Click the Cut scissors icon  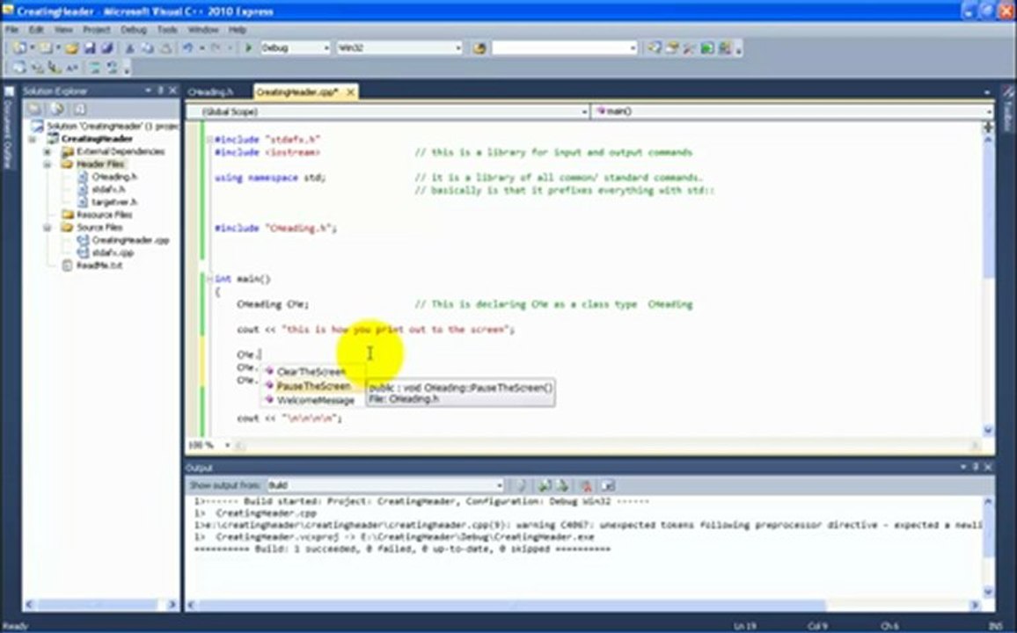click(x=129, y=48)
